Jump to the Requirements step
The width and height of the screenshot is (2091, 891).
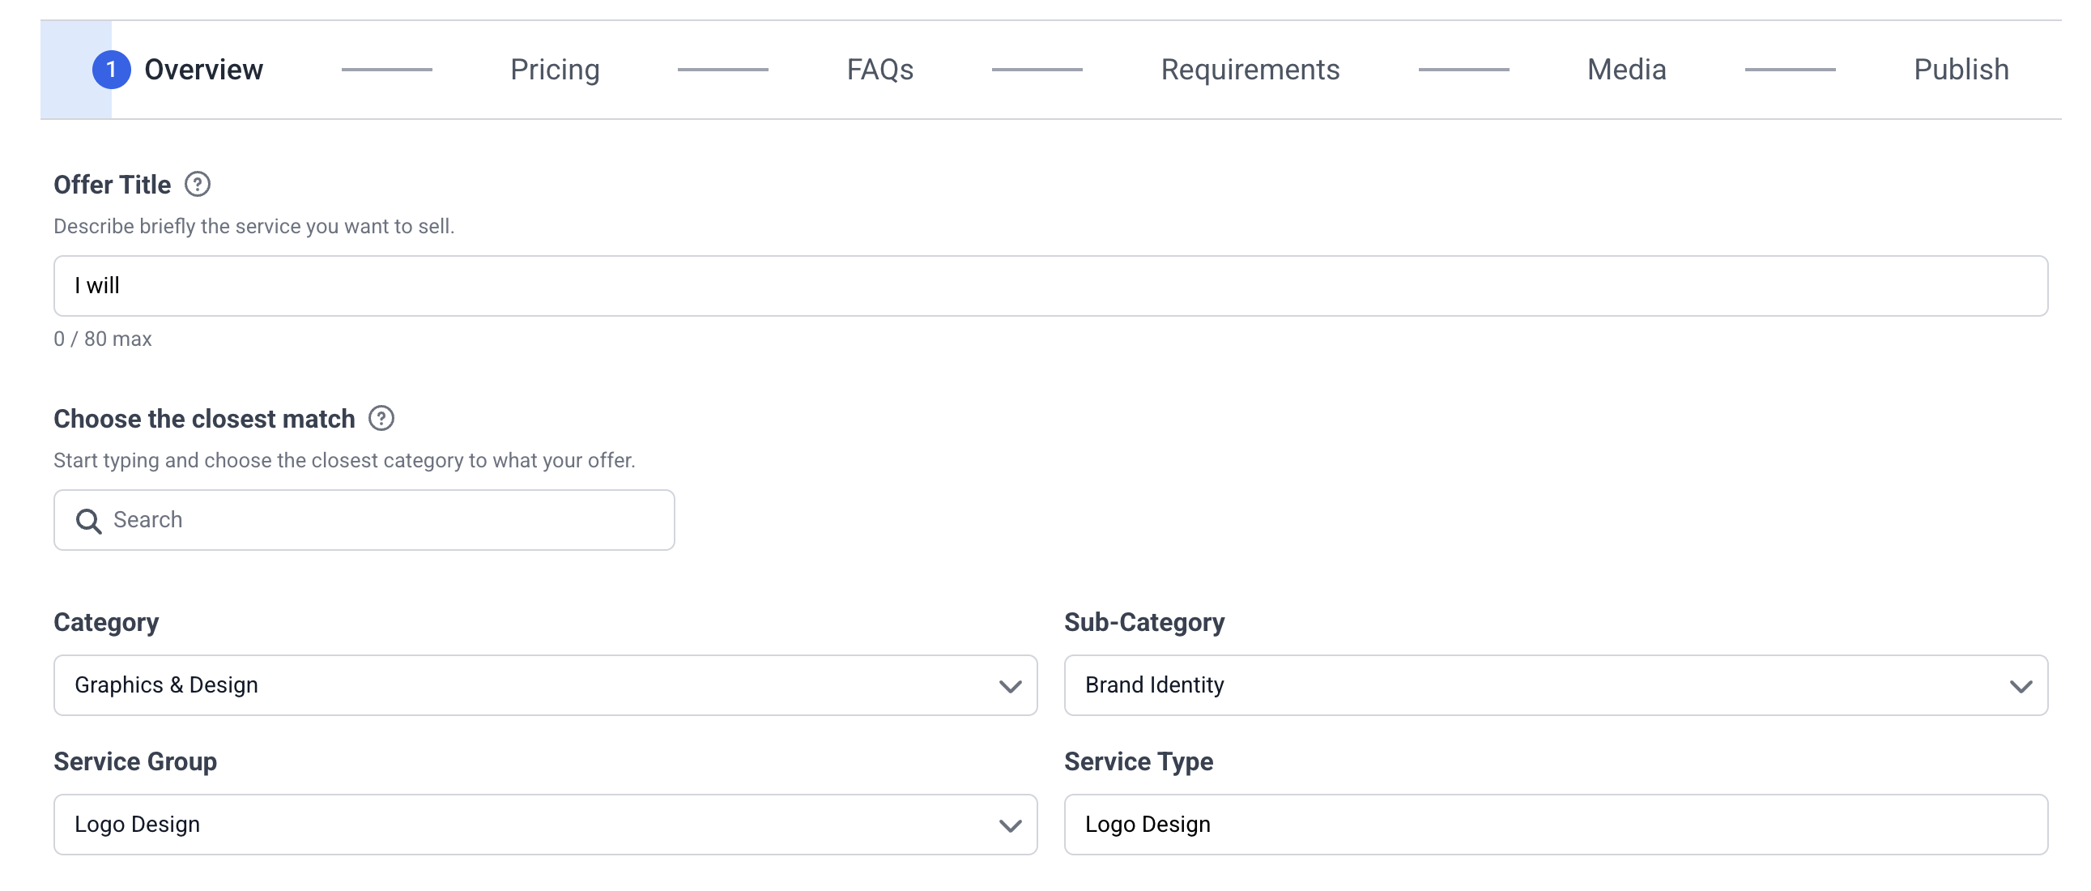click(1250, 70)
